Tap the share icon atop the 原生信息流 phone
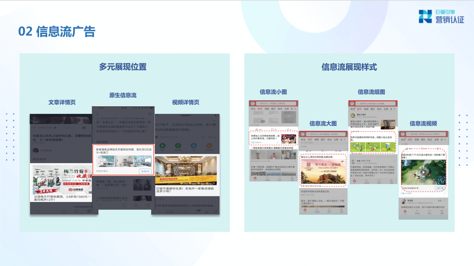474x266 pixels. click(x=149, y=114)
